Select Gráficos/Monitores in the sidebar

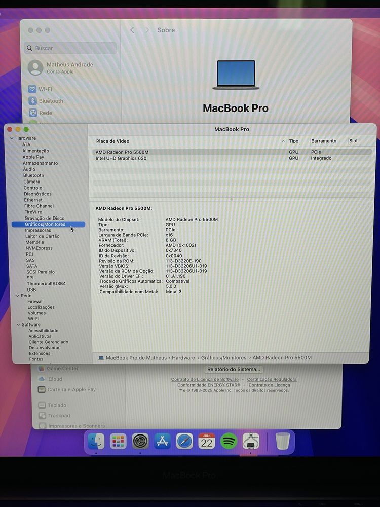pos(49,224)
